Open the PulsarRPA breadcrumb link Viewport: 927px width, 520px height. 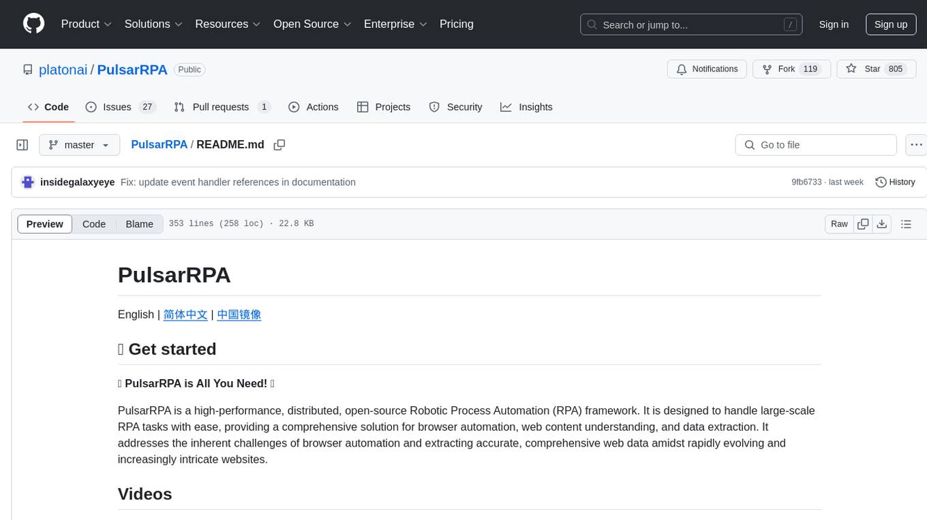click(159, 144)
